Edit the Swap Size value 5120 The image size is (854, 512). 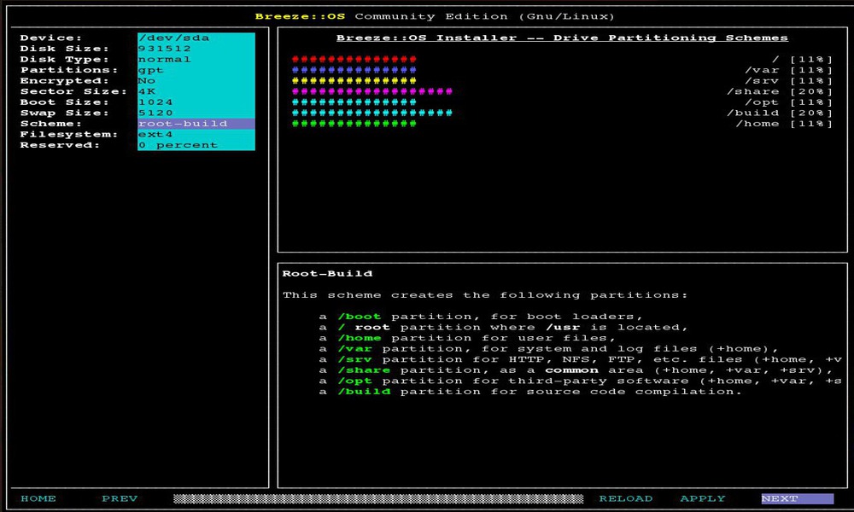pos(196,113)
